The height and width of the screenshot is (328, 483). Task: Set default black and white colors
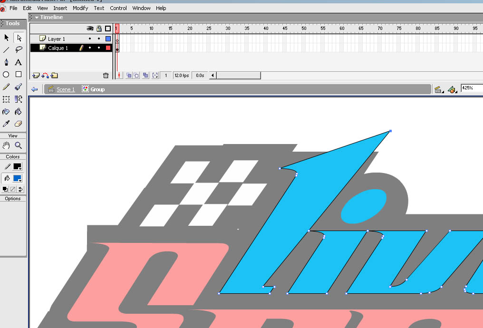coord(5,189)
